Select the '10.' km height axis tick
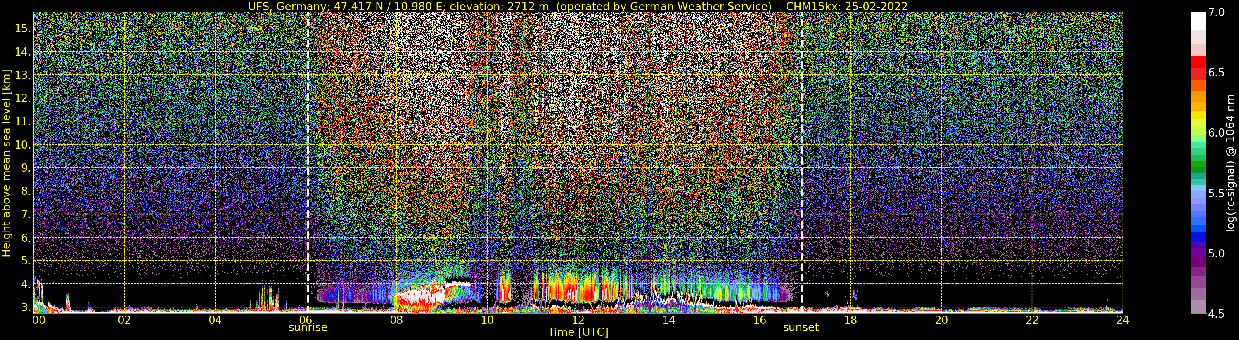 (23, 145)
